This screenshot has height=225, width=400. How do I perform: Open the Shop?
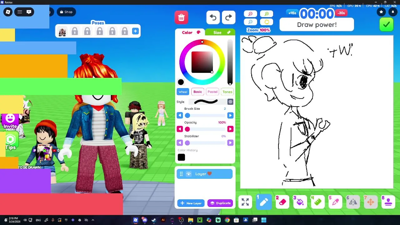tap(66, 12)
